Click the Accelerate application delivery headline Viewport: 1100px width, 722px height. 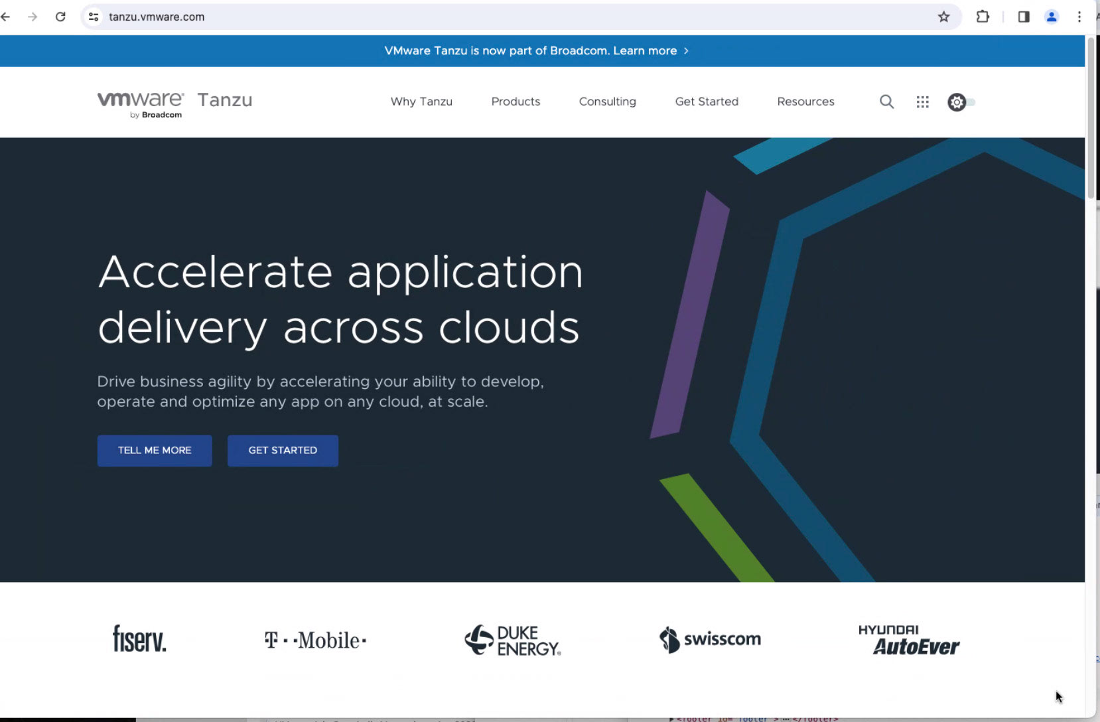click(x=340, y=300)
